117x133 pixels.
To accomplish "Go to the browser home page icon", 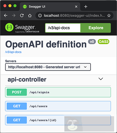I will 30,16.
